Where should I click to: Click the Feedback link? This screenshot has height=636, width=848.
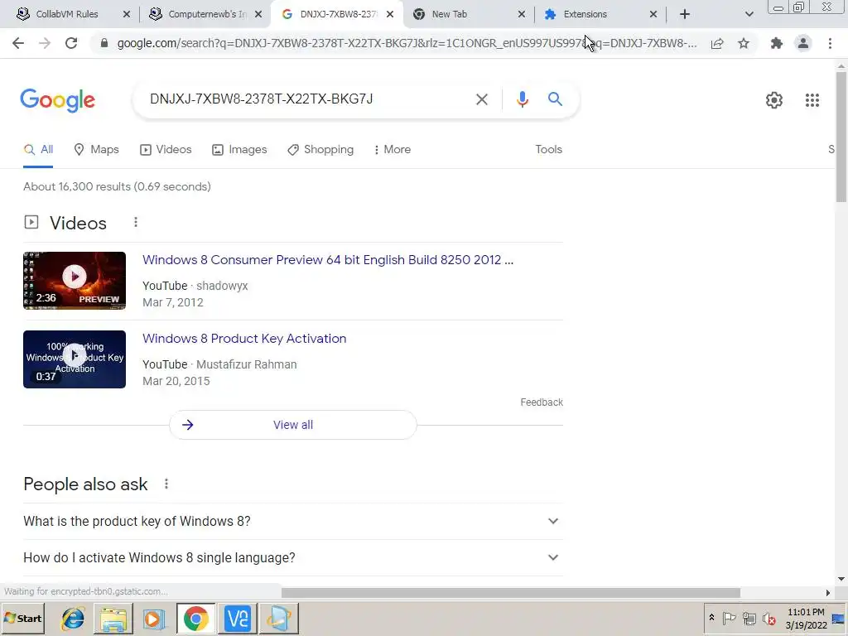pyautogui.click(x=542, y=402)
